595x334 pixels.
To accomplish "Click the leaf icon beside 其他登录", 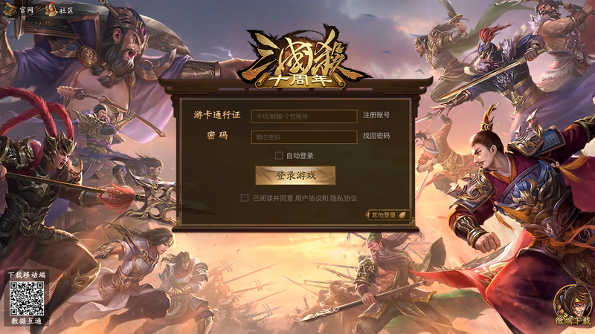I will coord(402,215).
